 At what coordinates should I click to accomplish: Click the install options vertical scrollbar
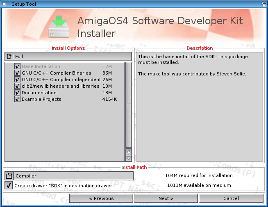click(x=129, y=105)
